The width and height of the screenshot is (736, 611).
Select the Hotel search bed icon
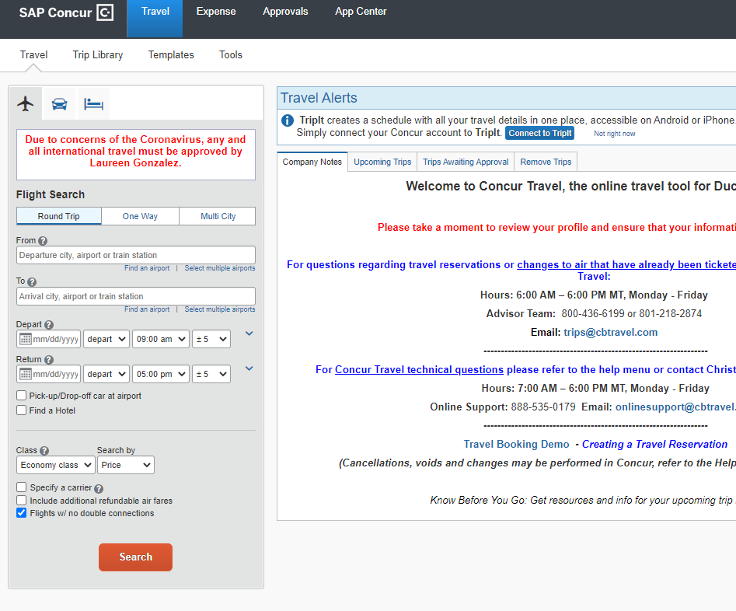93,103
